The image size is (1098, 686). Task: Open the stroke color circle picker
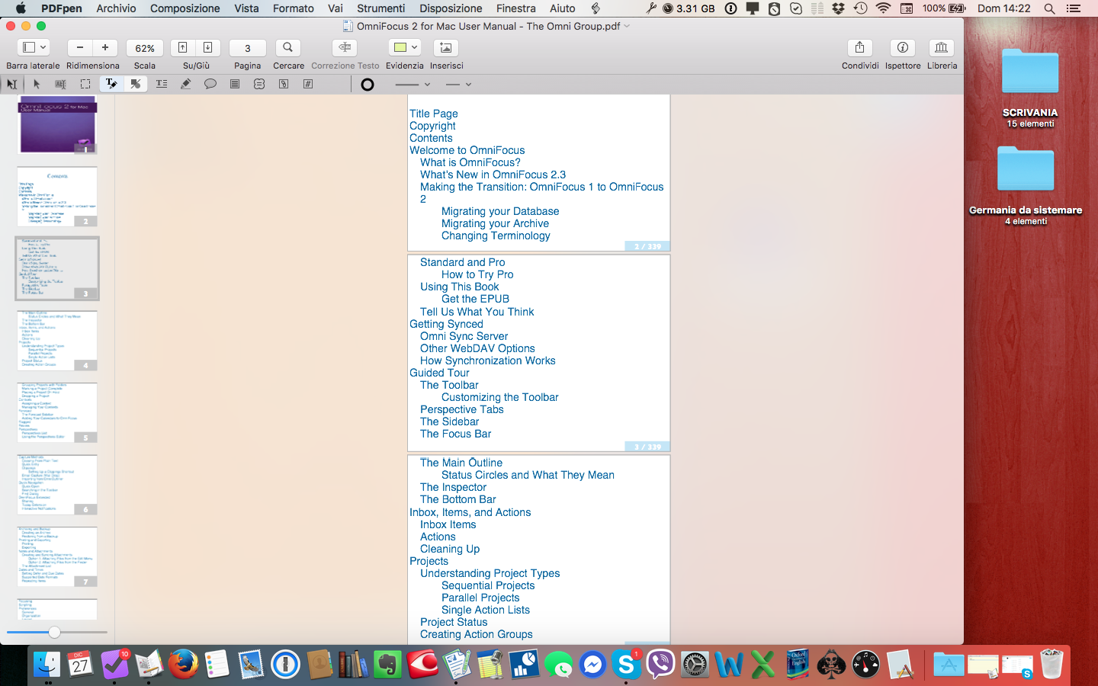[x=368, y=85]
